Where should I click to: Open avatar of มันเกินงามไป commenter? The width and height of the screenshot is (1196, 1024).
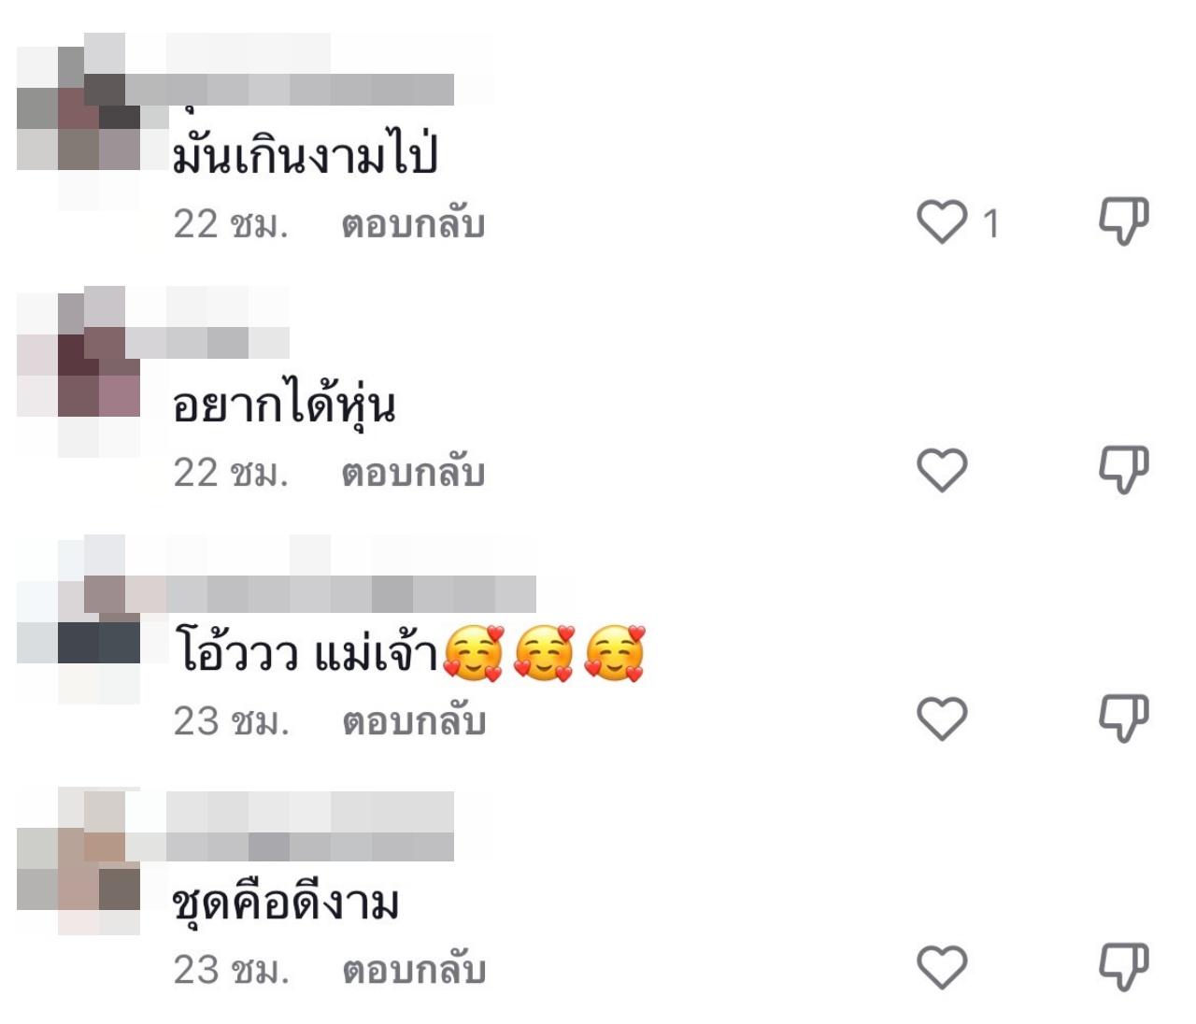(78, 108)
